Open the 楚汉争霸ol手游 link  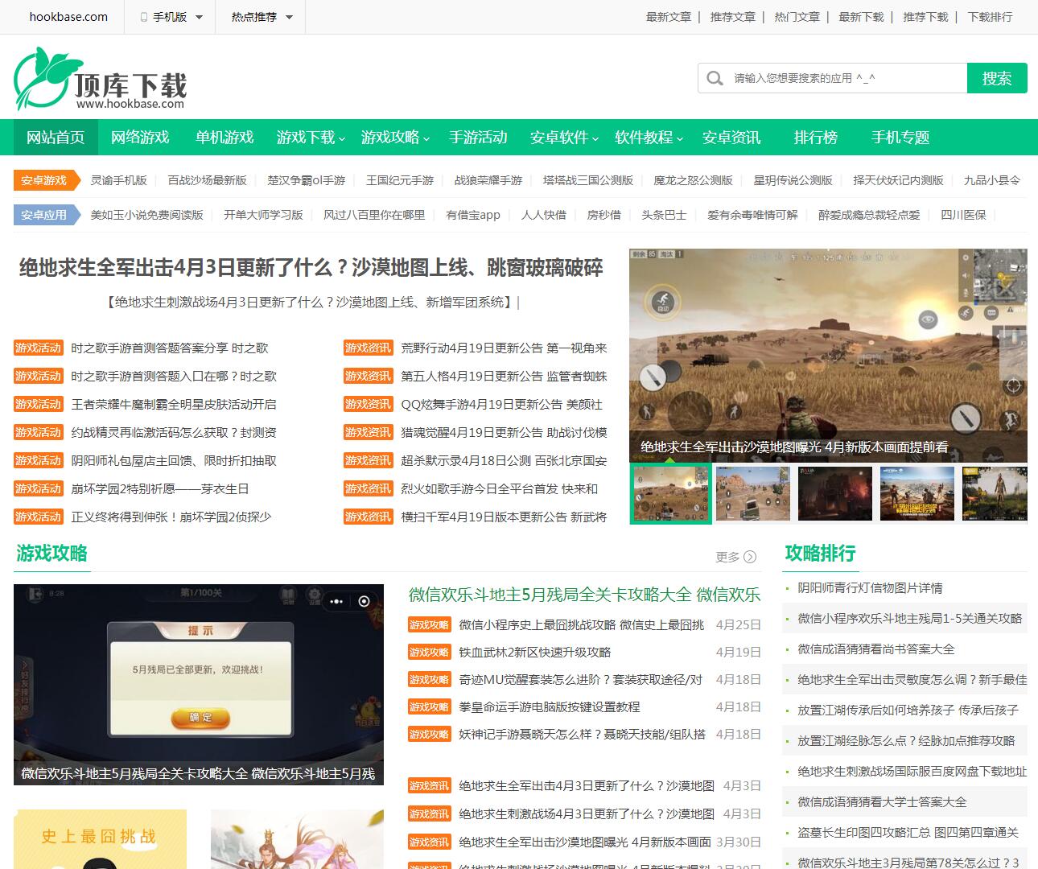307,180
